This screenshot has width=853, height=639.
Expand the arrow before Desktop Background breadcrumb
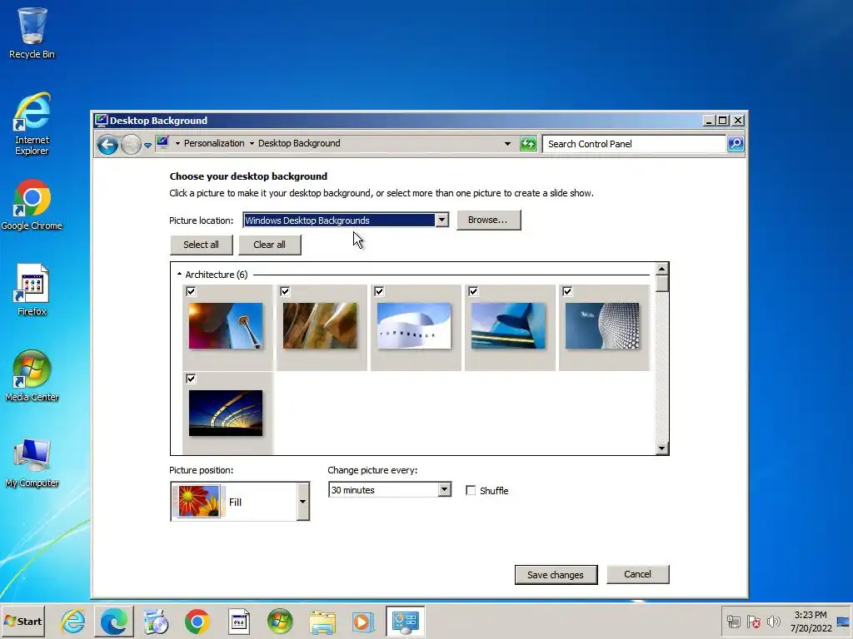252,143
